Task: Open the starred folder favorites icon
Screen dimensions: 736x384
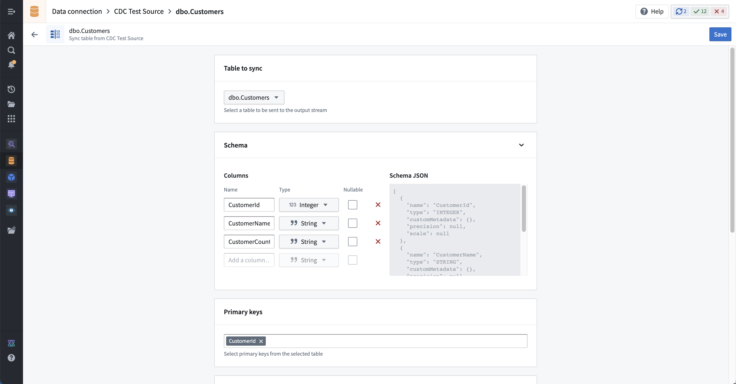Action: point(11,230)
